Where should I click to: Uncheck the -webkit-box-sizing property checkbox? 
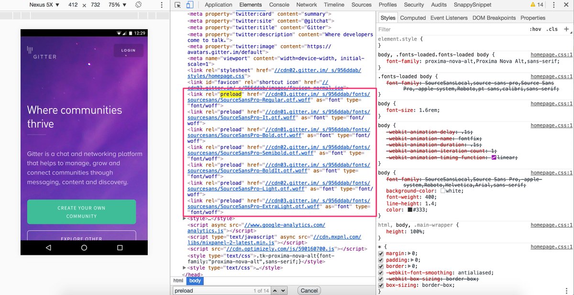(381, 279)
